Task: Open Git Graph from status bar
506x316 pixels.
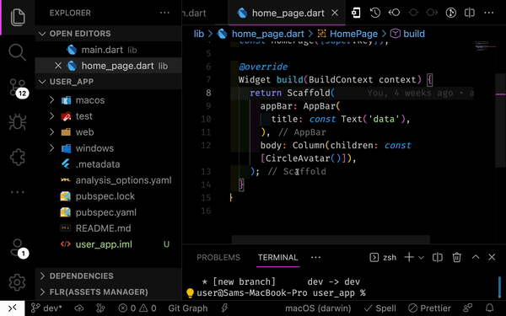Action: click(188, 308)
